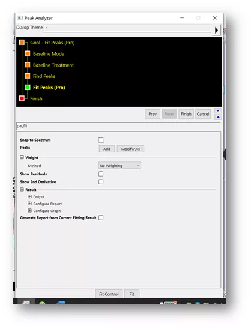This screenshot has height=329, width=251.
Task: Expand the Configure Report node
Action: tap(30, 204)
